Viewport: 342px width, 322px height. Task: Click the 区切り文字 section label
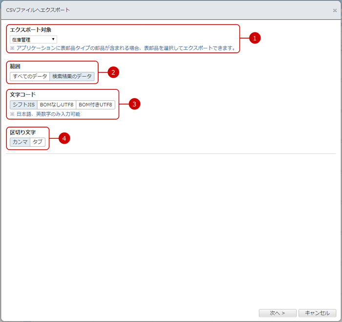point(23,132)
